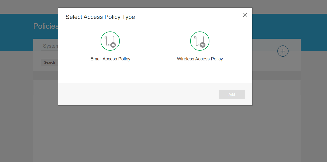Click the "Wireless Access Policy" text label
Image resolution: width=327 pixels, height=162 pixels.
pos(200,59)
